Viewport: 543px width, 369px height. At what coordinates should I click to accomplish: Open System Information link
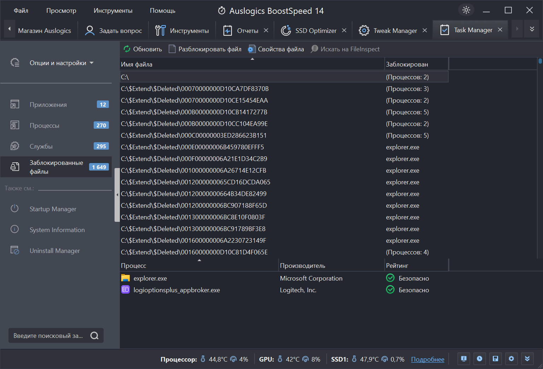pos(57,230)
